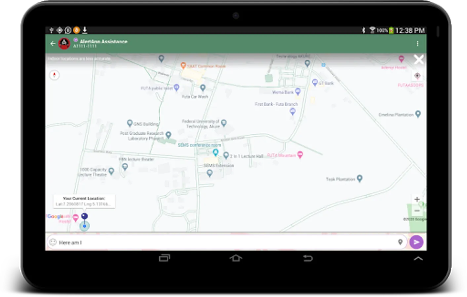Open Android recent apps button

[164, 258]
